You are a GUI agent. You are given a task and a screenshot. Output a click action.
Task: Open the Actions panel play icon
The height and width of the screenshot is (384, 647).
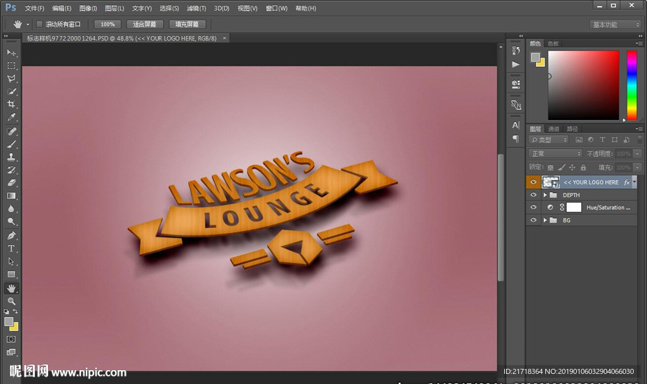[x=516, y=64]
